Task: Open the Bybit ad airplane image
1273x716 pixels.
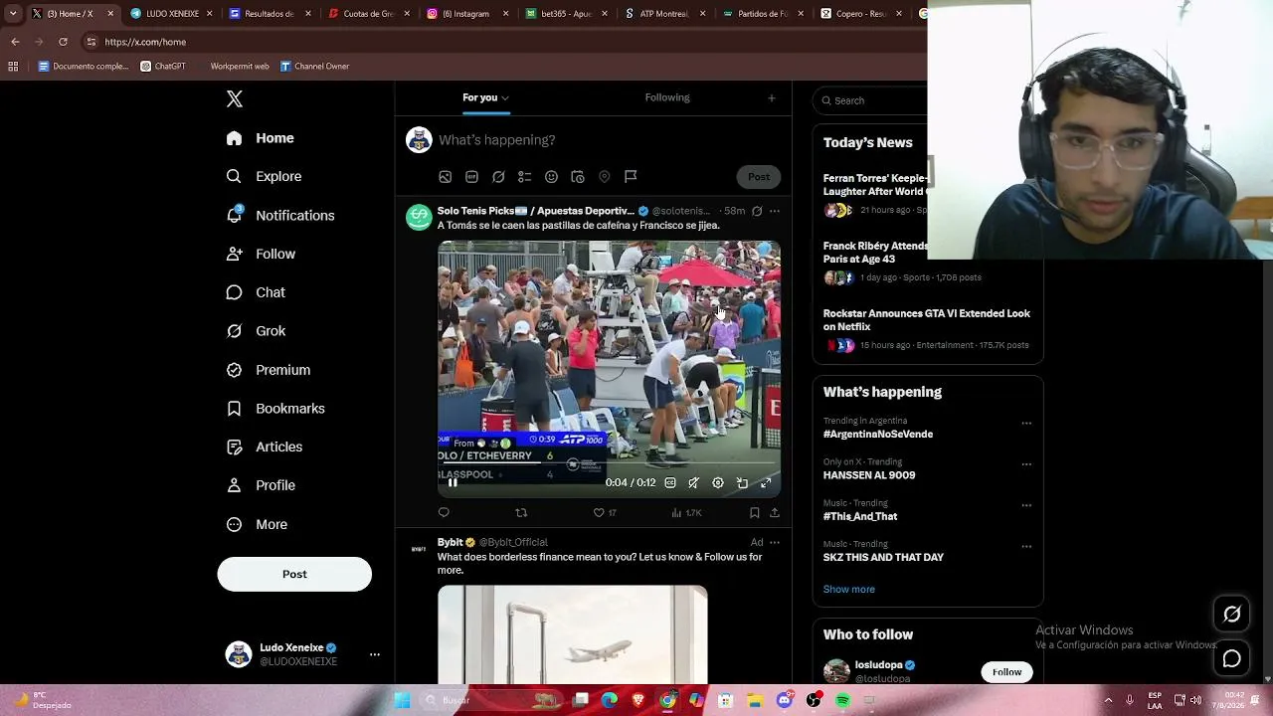Action: [x=573, y=634]
